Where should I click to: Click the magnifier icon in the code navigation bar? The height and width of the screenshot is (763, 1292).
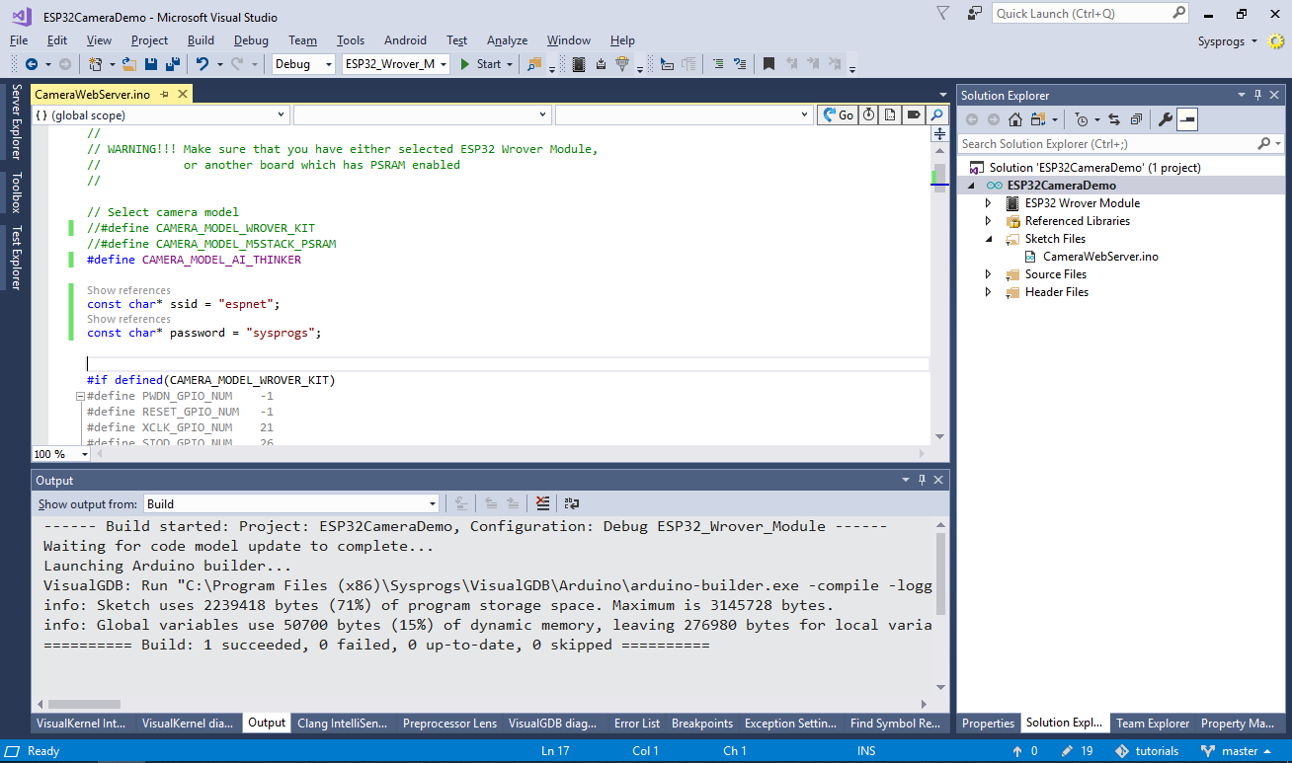(937, 115)
